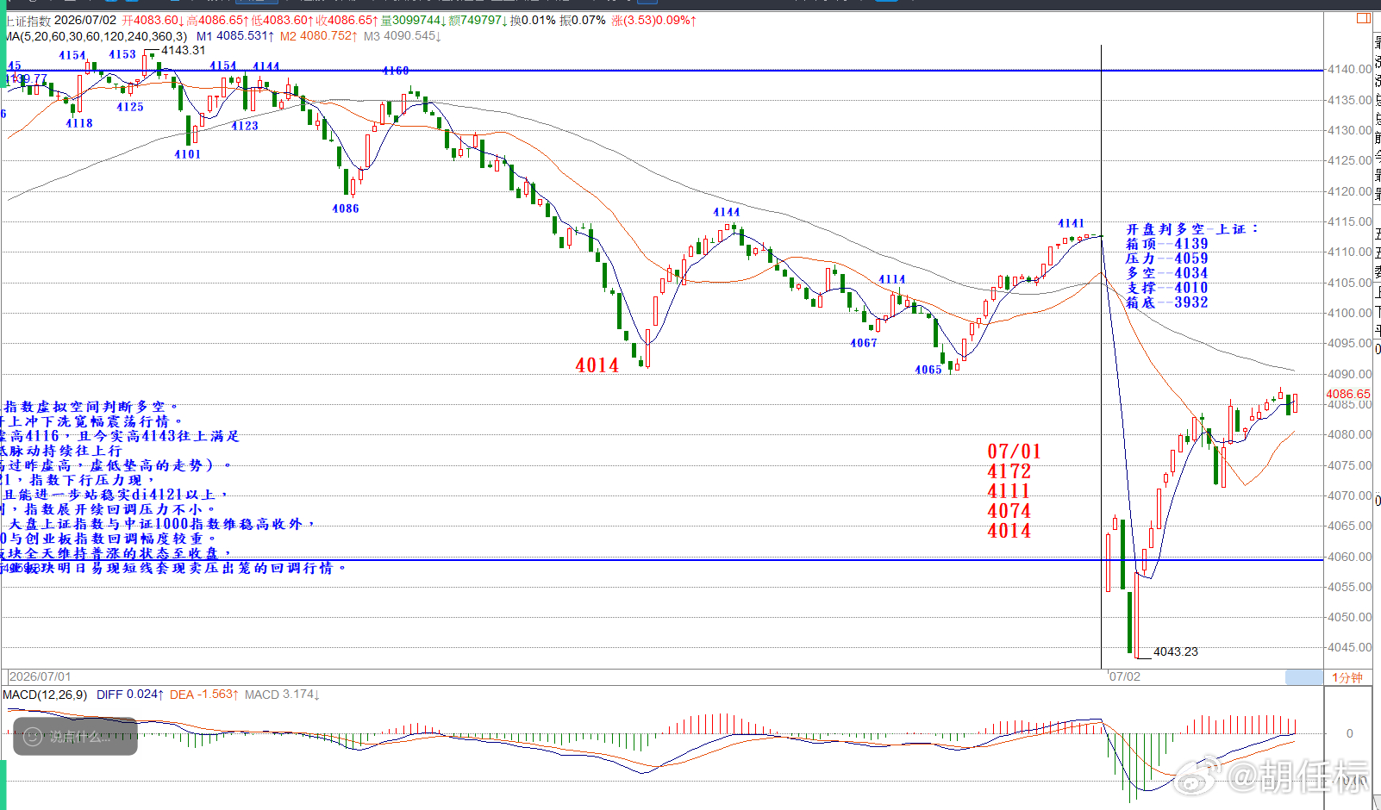Click the 上证指数 index name label
The image size is (1381, 810).
(28, 21)
